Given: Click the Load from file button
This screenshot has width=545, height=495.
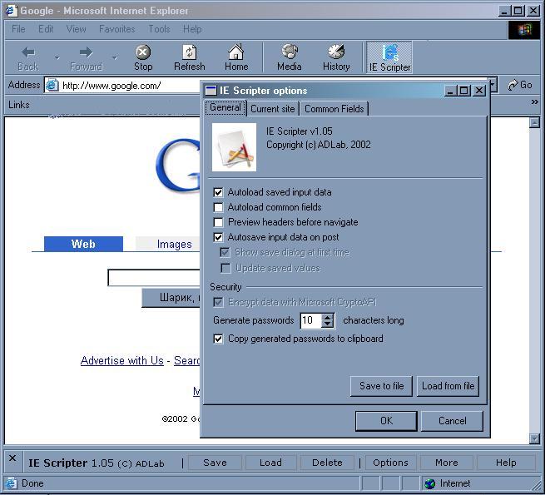Looking at the screenshot, I should [x=448, y=386].
